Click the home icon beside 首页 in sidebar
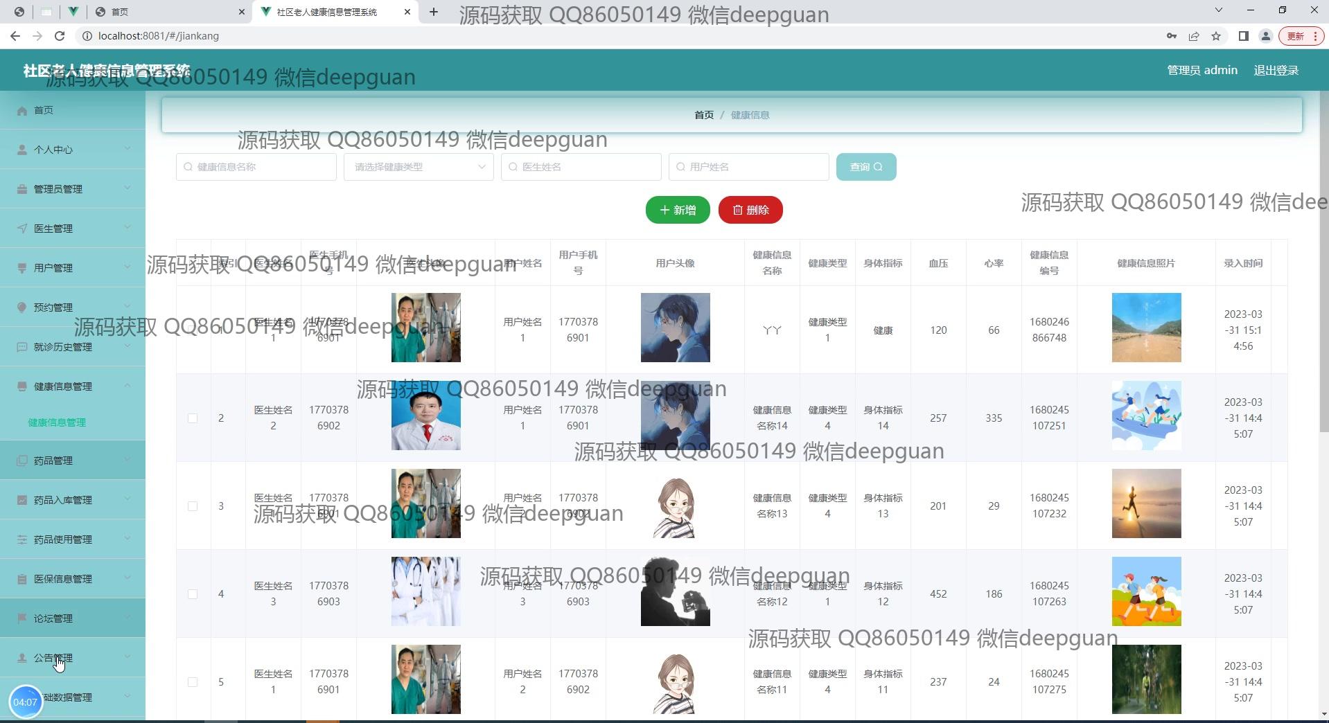1329x723 pixels. (x=22, y=111)
